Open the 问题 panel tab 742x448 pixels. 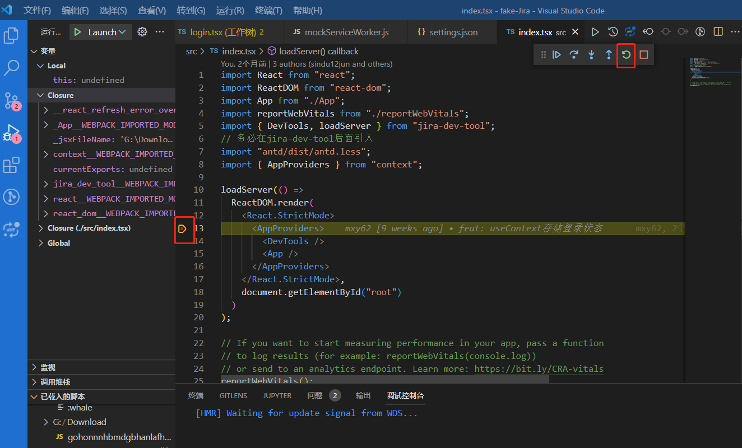point(324,395)
